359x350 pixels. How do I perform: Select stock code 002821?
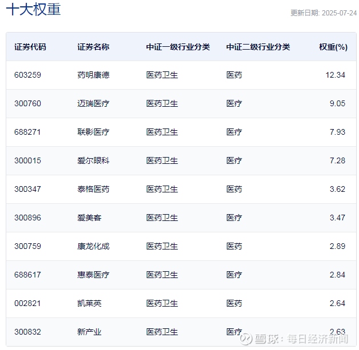27,303
